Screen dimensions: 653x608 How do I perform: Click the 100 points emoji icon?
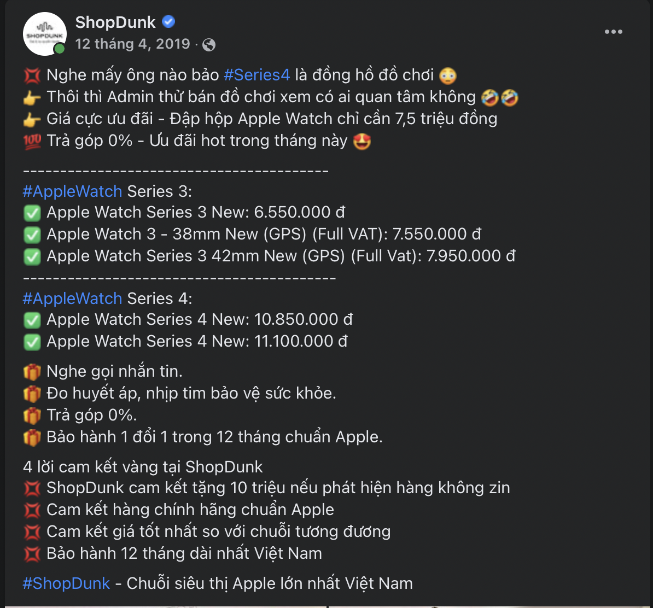[32, 141]
